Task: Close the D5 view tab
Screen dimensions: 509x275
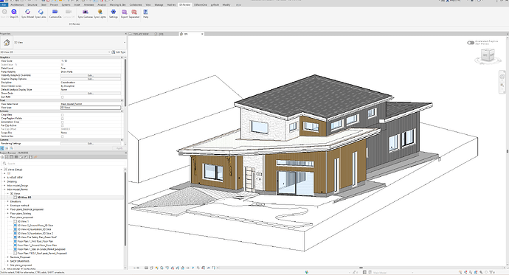Action: [x=202, y=34]
